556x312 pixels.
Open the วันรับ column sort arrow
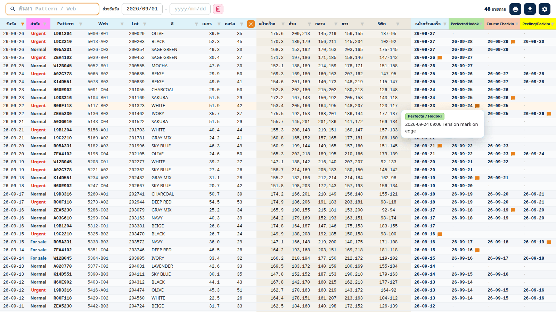pyautogui.click(x=23, y=24)
